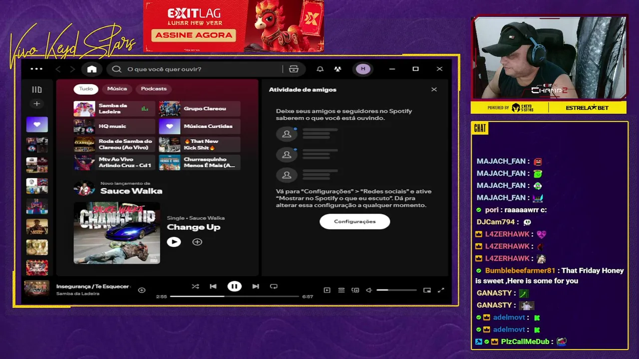Viewport: 639px width, 359px height.
Task: Open the connect to a device icon
Action: click(x=355, y=290)
